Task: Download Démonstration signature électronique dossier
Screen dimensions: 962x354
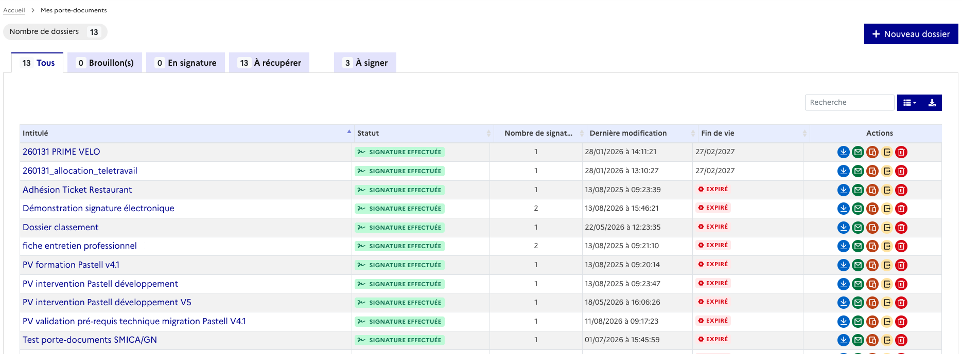Action: pyautogui.click(x=843, y=209)
